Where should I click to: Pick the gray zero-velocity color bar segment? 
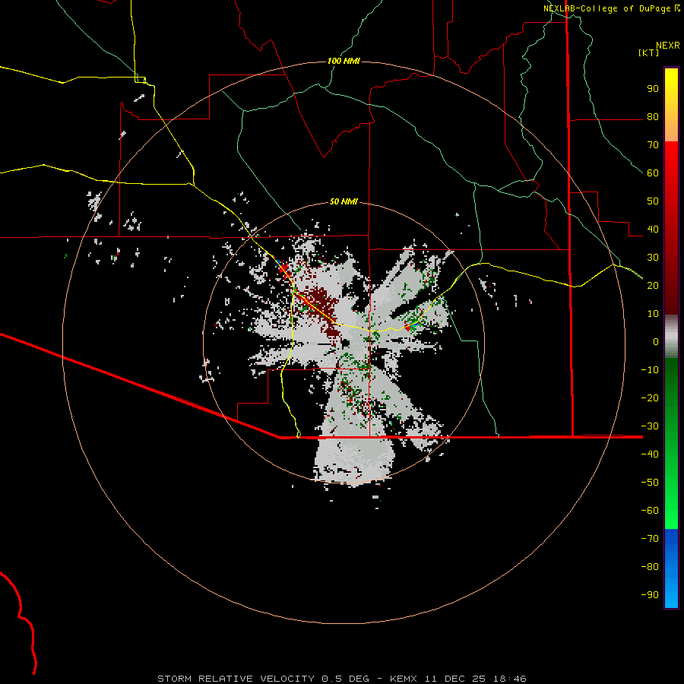click(x=671, y=337)
